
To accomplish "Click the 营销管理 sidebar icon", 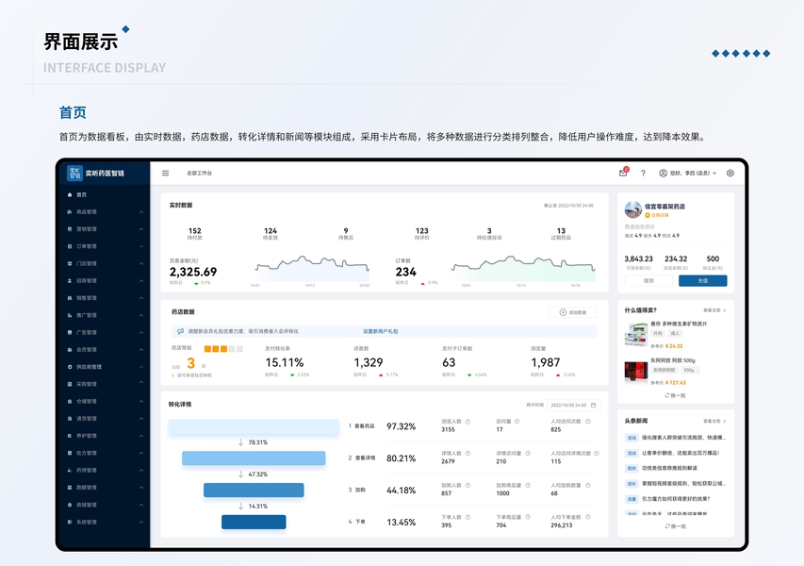I will 70,229.
